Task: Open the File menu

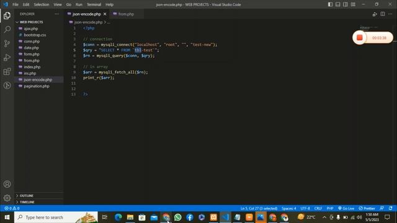Action: click(x=16, y=4)
